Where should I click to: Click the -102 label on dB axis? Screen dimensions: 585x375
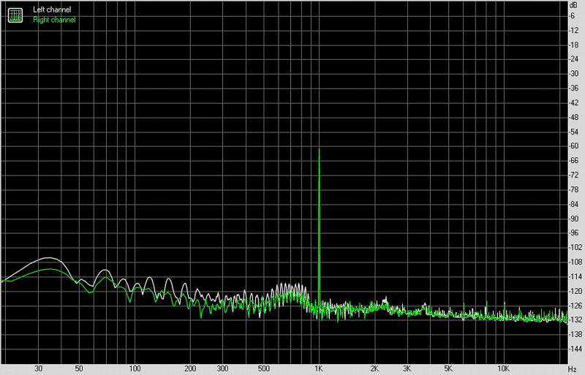[574, 248]
